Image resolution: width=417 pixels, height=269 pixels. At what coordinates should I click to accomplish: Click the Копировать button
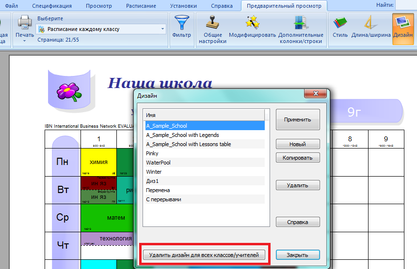click(x=298, y=158)
